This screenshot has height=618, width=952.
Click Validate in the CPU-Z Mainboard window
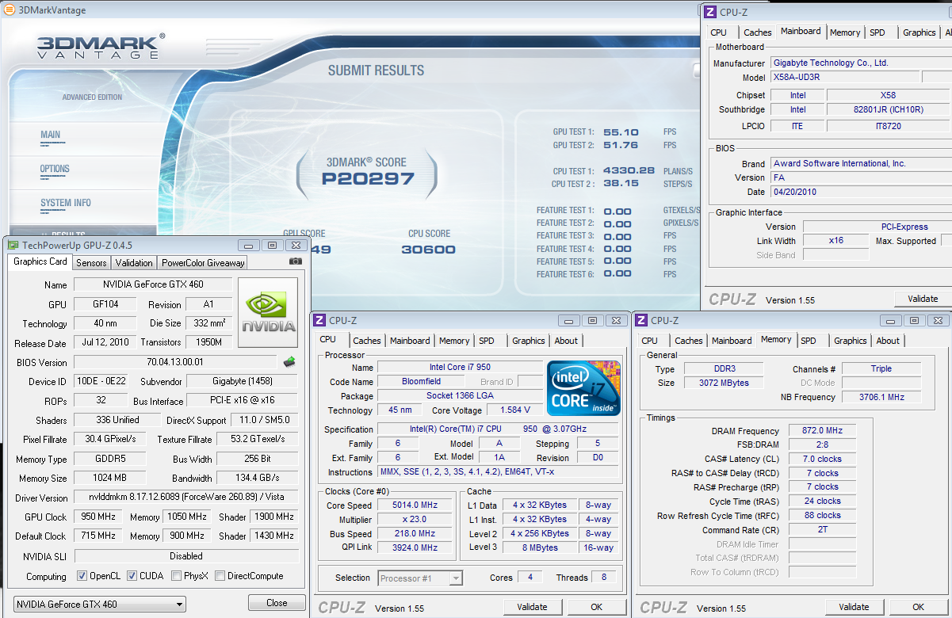pyautogui.click(x=923, y=299)
